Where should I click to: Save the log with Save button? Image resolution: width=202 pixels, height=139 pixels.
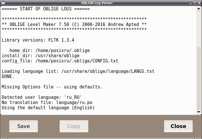24,126
